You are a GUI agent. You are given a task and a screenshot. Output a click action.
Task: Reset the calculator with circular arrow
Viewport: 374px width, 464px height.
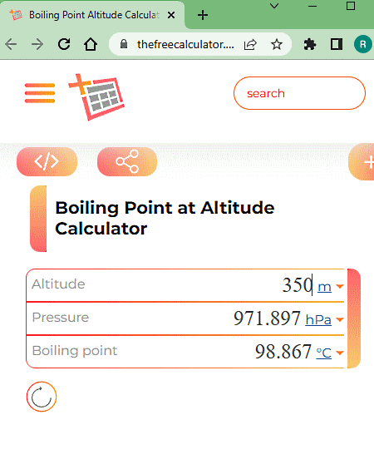coord(42,397)
